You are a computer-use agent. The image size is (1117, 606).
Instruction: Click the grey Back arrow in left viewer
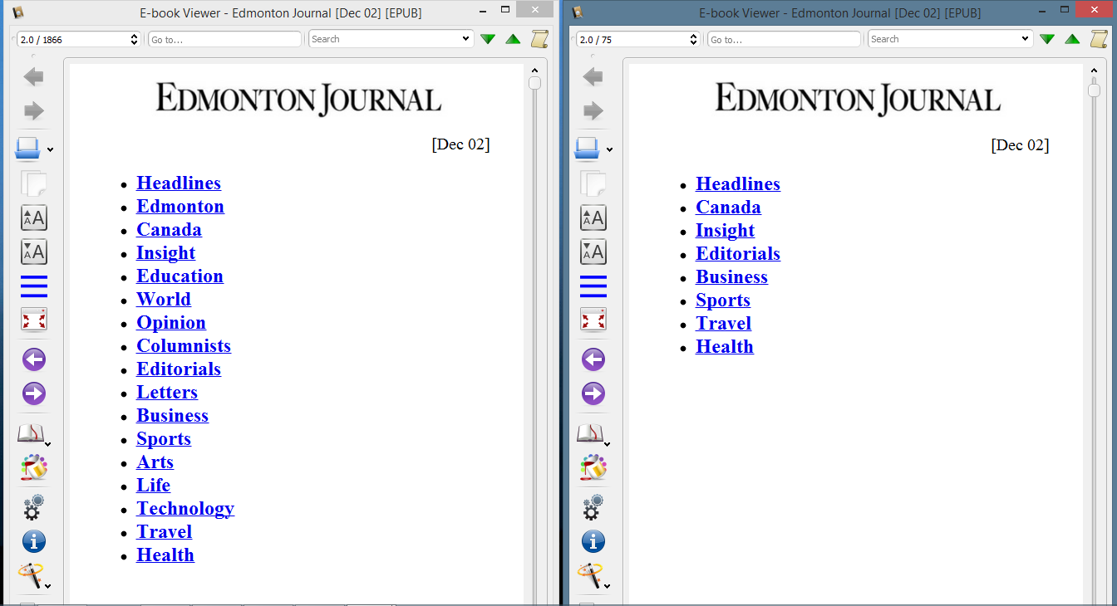click(x=34, y=77)
